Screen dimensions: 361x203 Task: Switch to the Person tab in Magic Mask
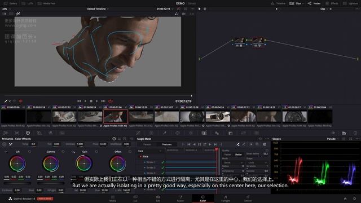pos(147,144)
